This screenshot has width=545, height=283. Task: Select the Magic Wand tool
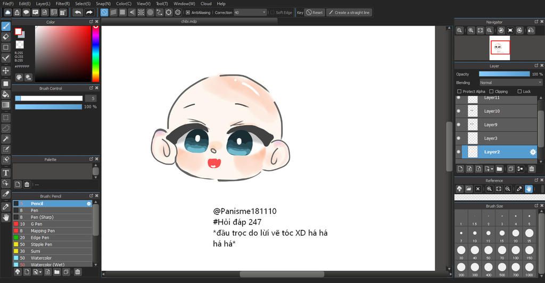pos(5,139)
